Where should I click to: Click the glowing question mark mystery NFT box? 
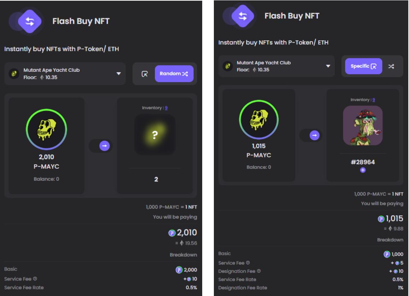coord(155,134)
